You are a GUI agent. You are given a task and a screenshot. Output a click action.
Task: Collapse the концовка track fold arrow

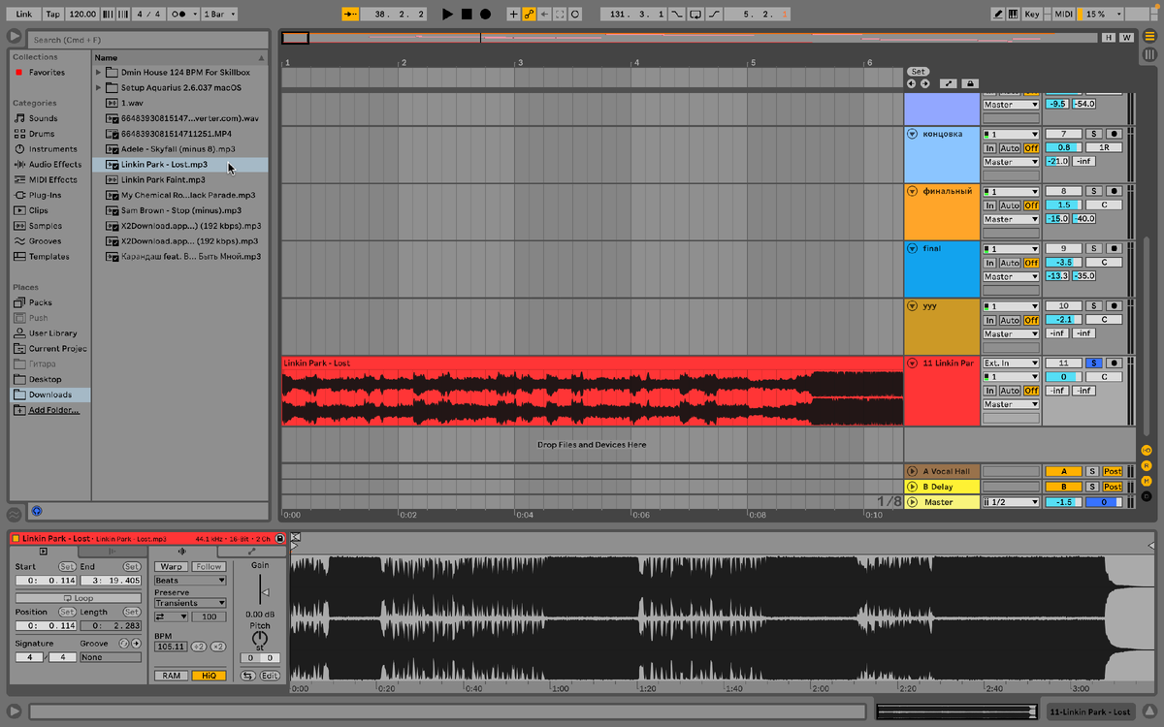click(912, 134)
